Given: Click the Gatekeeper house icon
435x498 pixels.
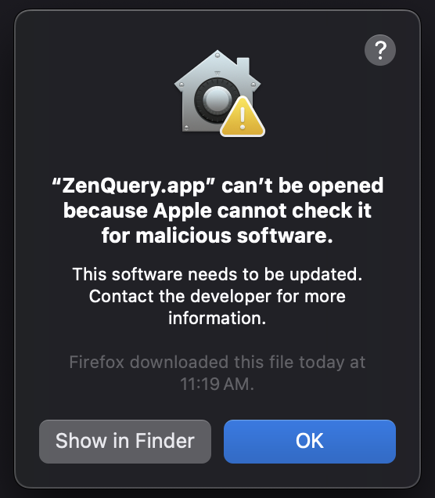Looking at the screenshot, I should [x=219, y=93].
